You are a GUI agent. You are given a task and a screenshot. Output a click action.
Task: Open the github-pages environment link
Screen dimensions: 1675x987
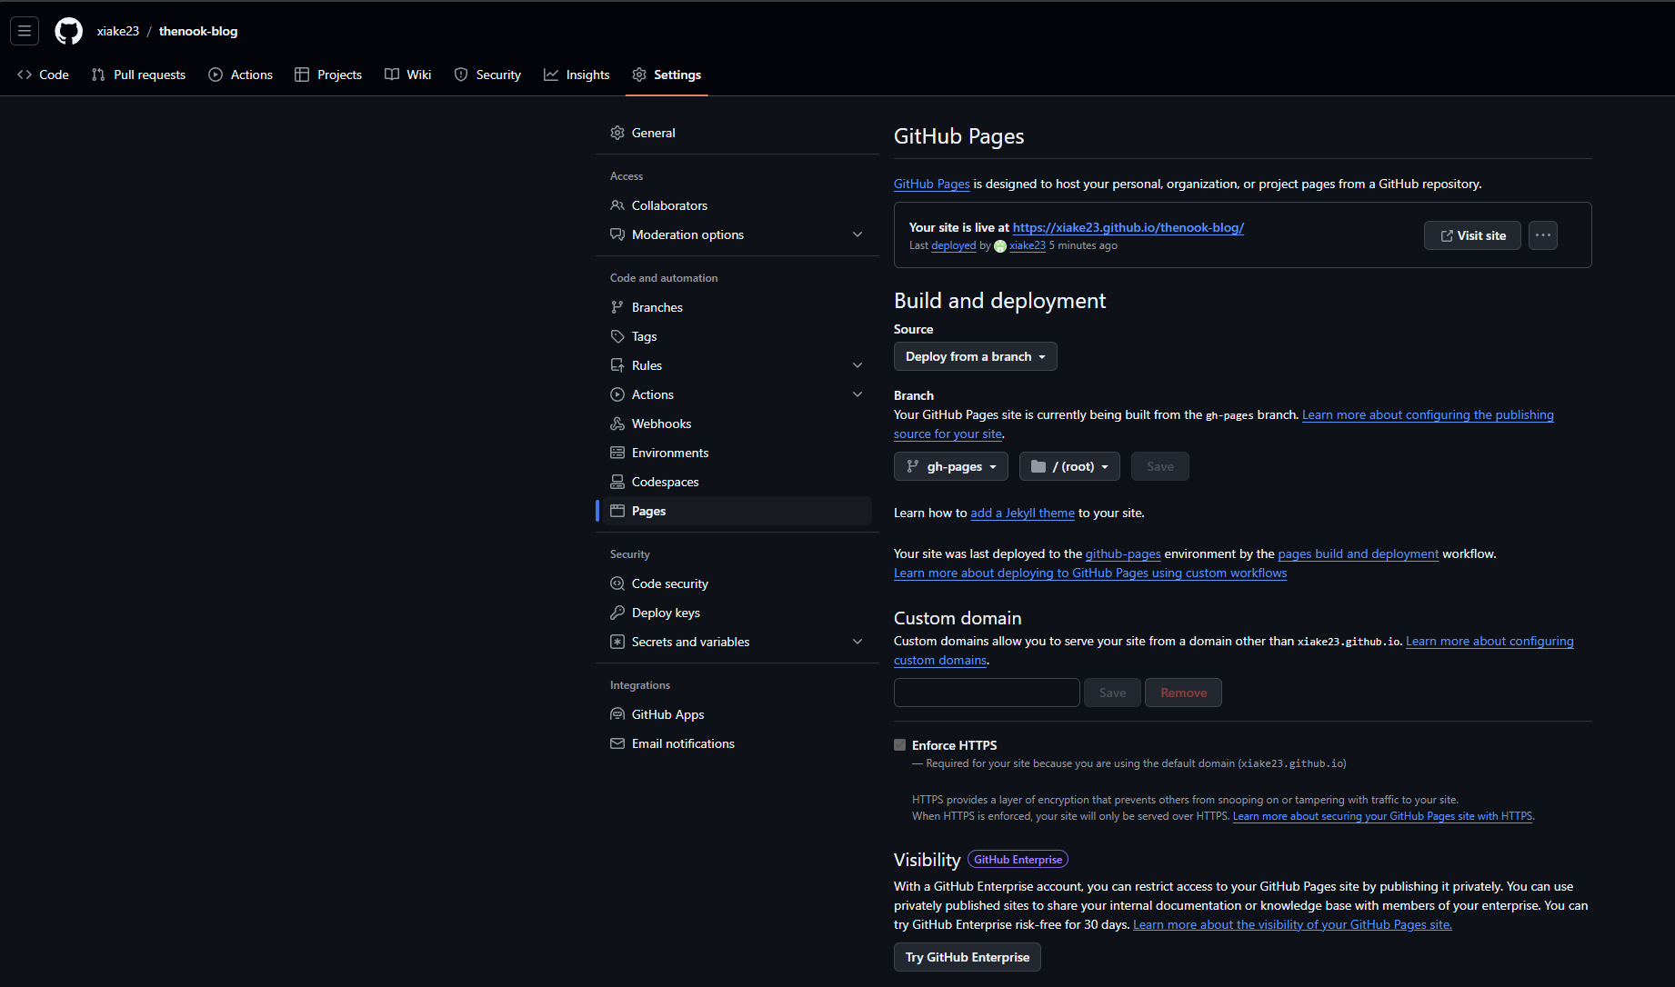click(x=1123, y=553)
